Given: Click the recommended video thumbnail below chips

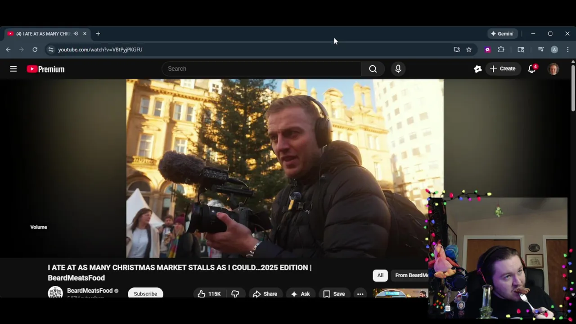Looking at the screenshot, I should point(400,293).
